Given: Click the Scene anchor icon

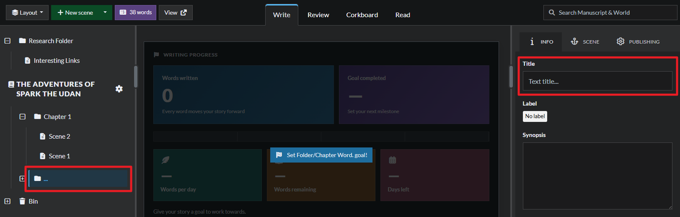Looking at the screenshot, I should 574,41.
